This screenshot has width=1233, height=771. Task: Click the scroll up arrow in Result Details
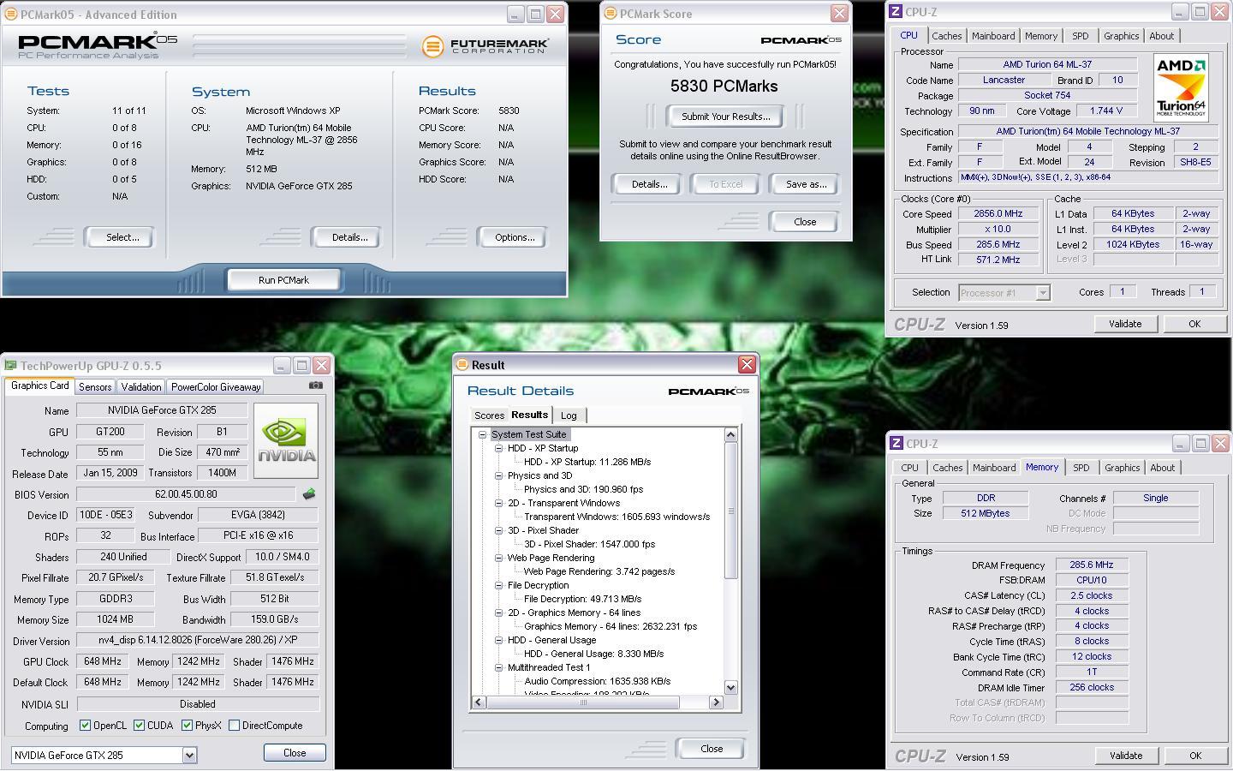pos(730,435)
